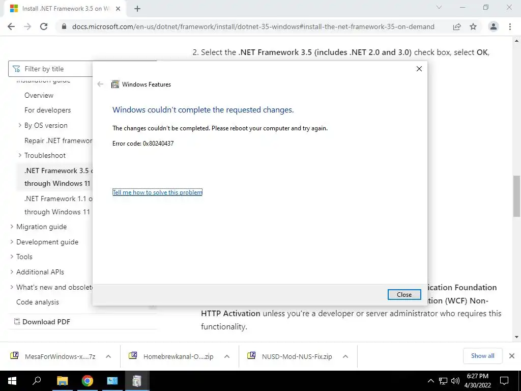Open taskbar Search magnifier
The height and width of the screenshot is (391, 521).
[x=37, y=381]
